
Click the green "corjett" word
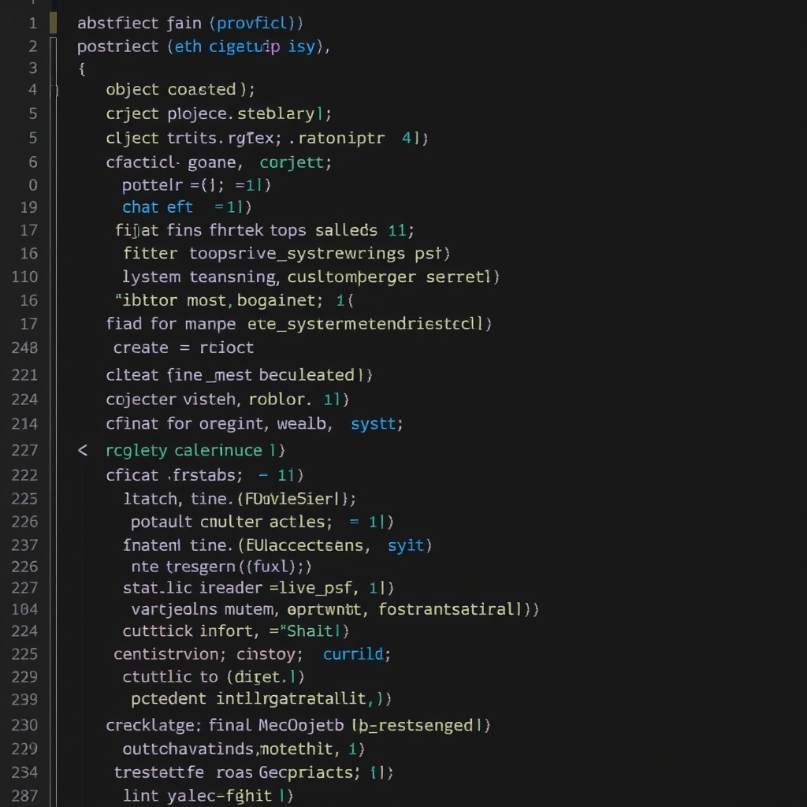292,163
